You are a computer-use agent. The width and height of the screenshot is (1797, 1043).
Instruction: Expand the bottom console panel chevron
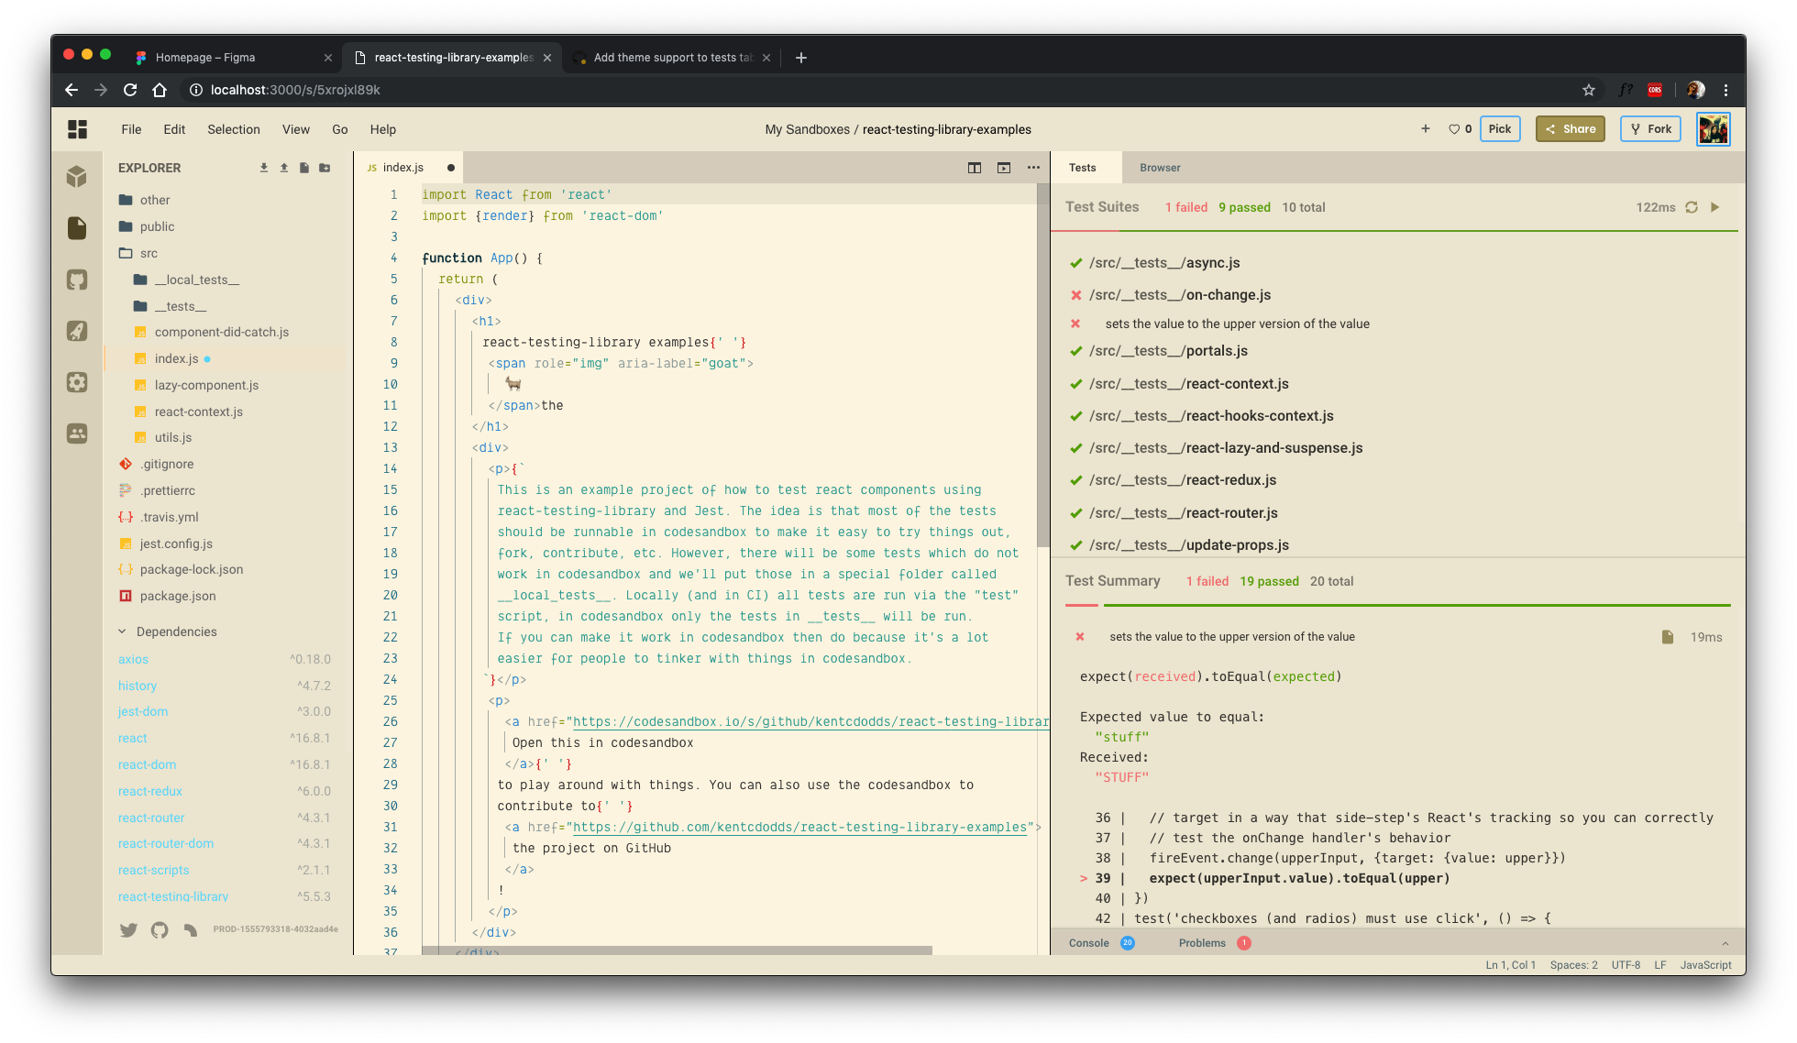click(x=1725, y=943)
